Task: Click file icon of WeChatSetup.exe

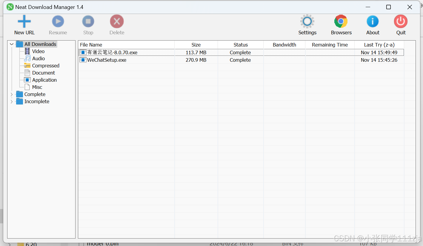Action: coord(83,60)
